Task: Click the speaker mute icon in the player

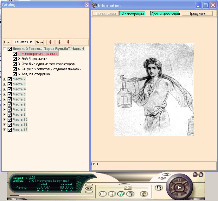Action: pyautogui.click(x=128, y=187)
